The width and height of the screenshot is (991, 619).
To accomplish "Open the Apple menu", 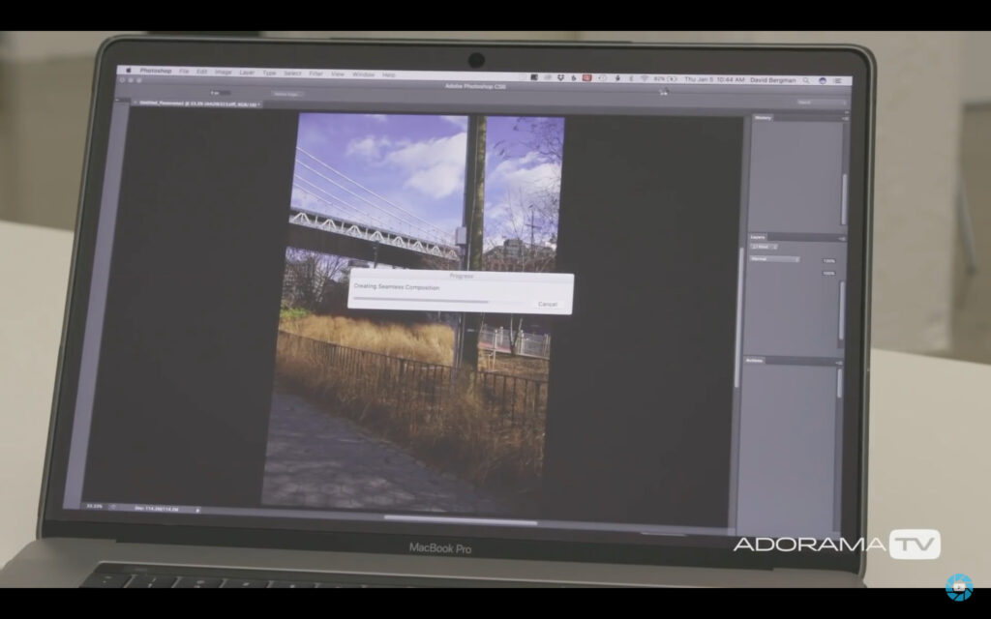I will (126, 71).
